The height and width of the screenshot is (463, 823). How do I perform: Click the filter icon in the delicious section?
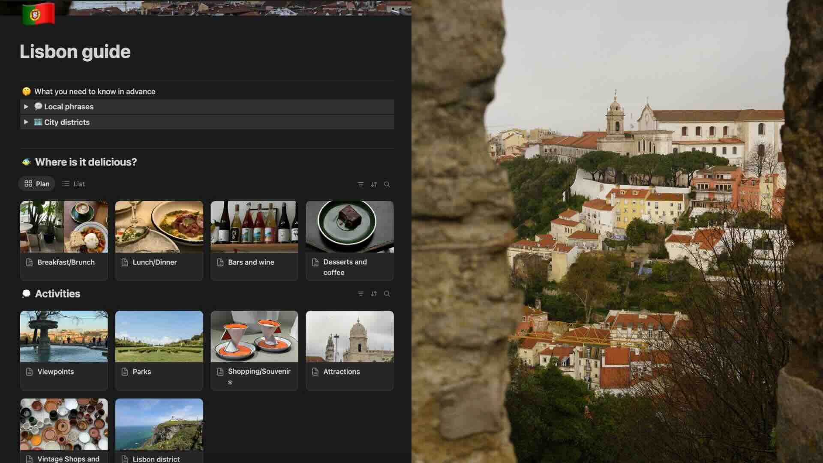point(360,184)
